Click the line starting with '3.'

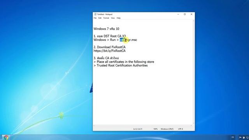tap(106, 58)
